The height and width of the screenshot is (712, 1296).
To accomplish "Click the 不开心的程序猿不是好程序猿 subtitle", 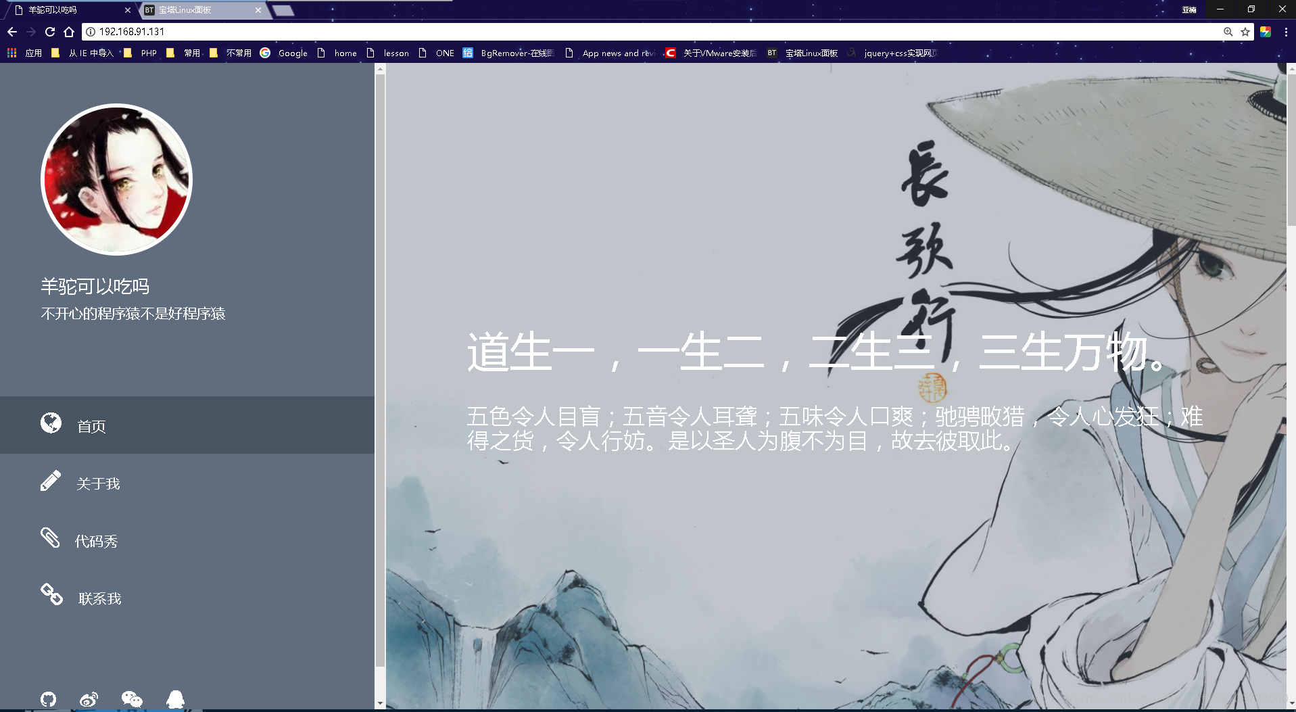I will 133,314.
